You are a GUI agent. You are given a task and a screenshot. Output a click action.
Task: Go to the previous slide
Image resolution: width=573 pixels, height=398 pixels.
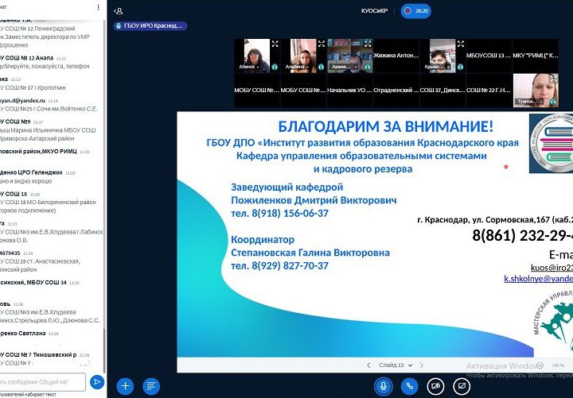tap(368, 365)
